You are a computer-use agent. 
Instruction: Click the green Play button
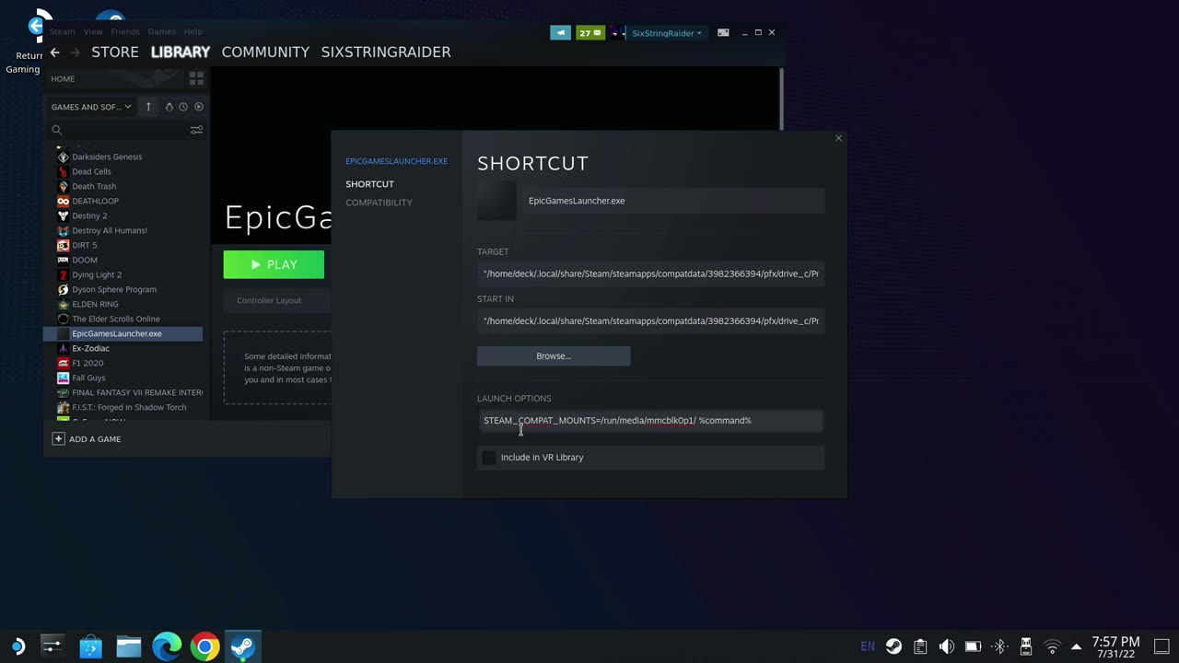tap(274, 265)
